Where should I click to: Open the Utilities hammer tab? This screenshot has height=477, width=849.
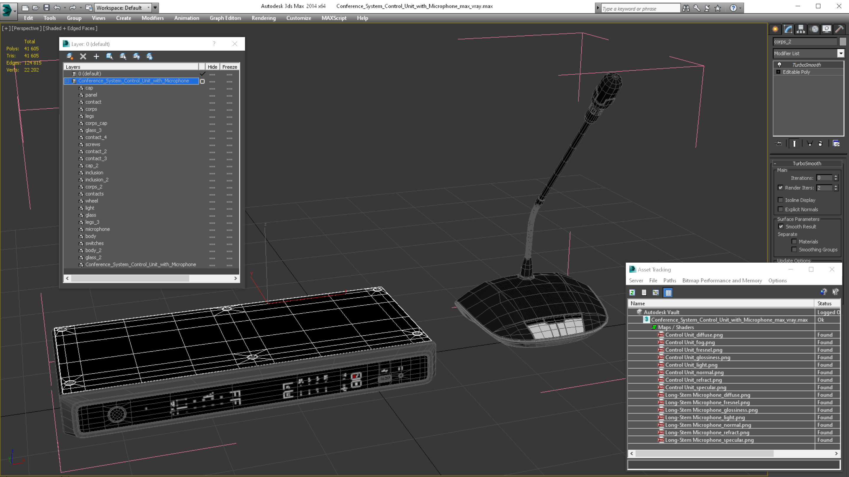[840, 29]
